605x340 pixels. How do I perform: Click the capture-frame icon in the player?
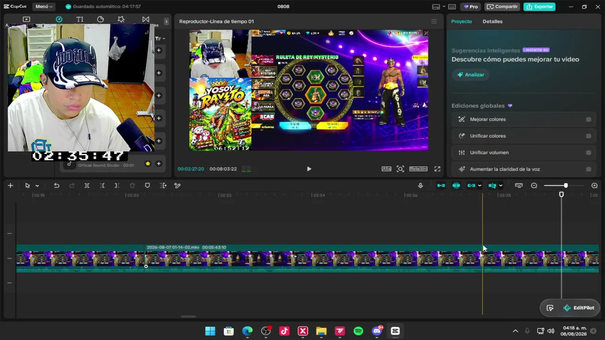tap(400, 169)
